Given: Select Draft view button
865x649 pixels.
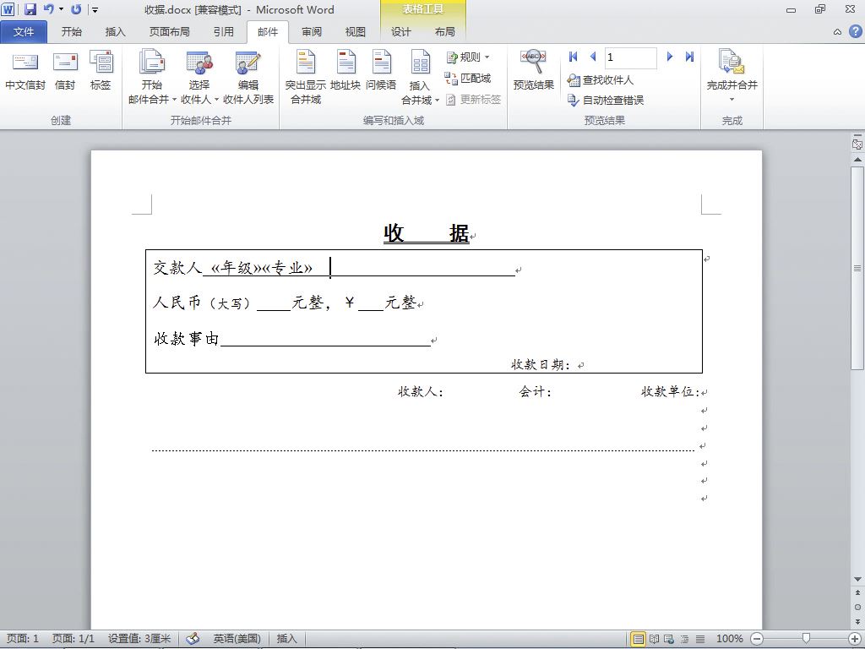Looking at the screenshot, I should click(x=699, y=639).
